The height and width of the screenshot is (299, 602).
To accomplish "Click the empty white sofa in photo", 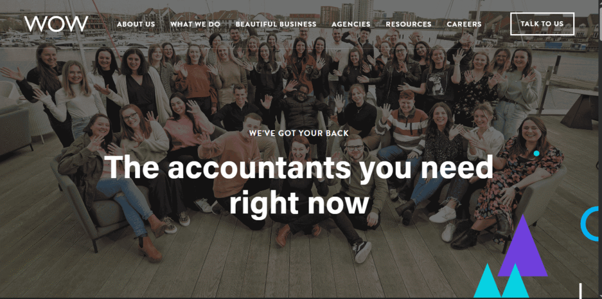I will pos(15,116).
